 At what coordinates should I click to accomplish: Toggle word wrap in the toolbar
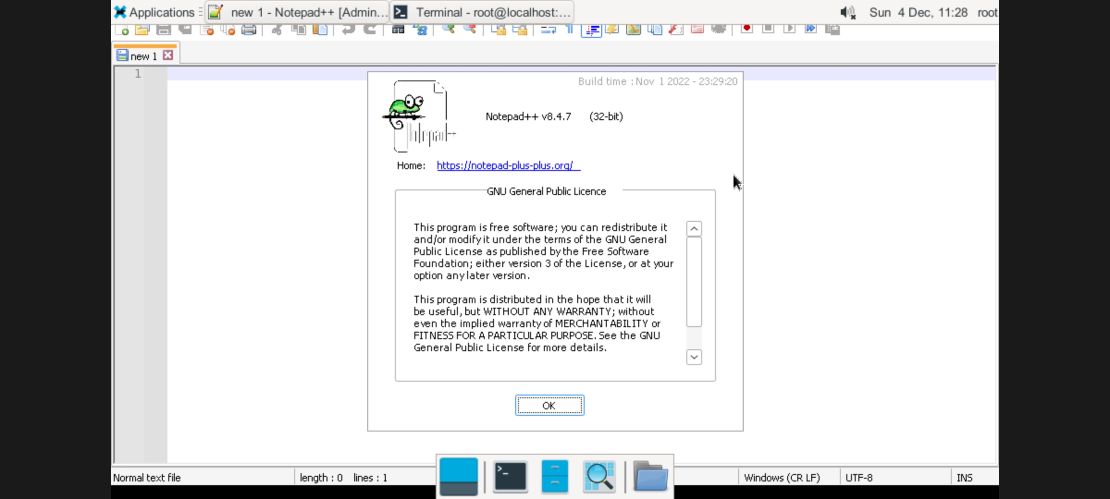tap(549, 30)
